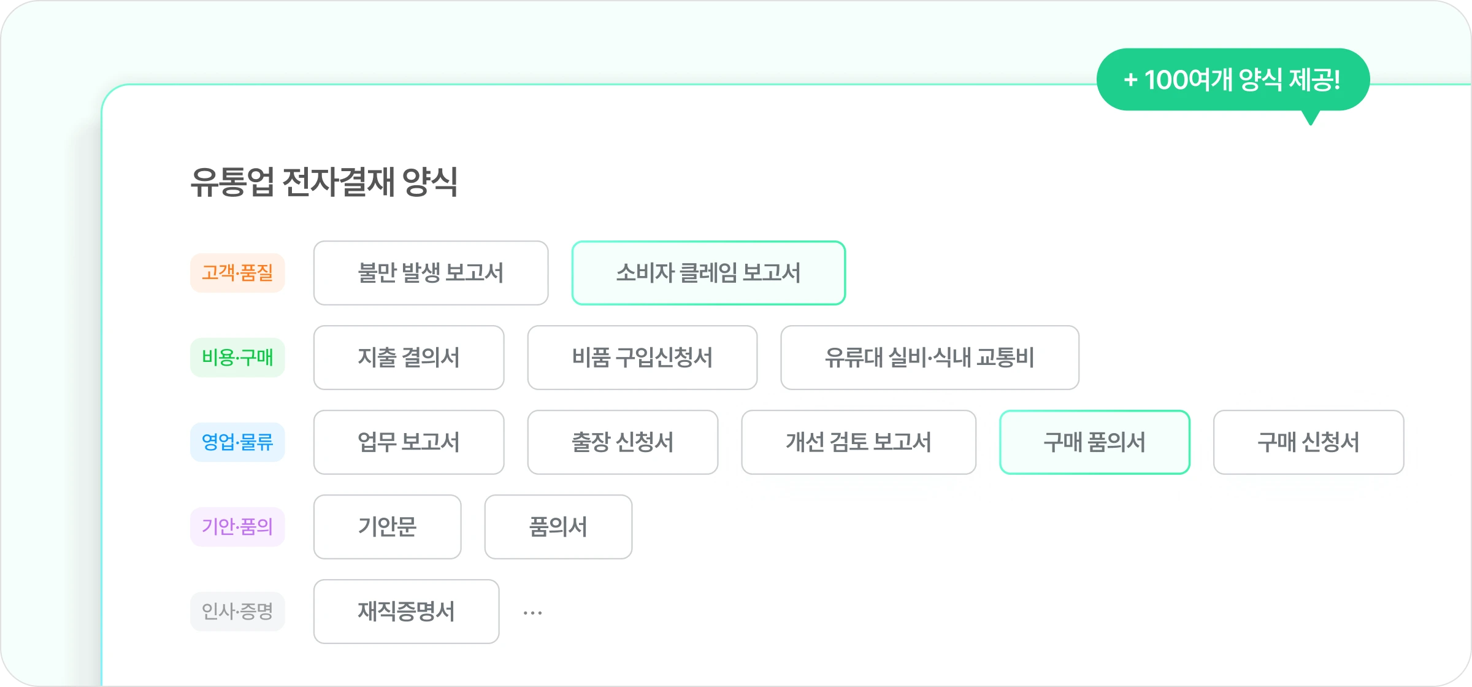Open the 구매 신청서 template

click(x=1308, y=443)
